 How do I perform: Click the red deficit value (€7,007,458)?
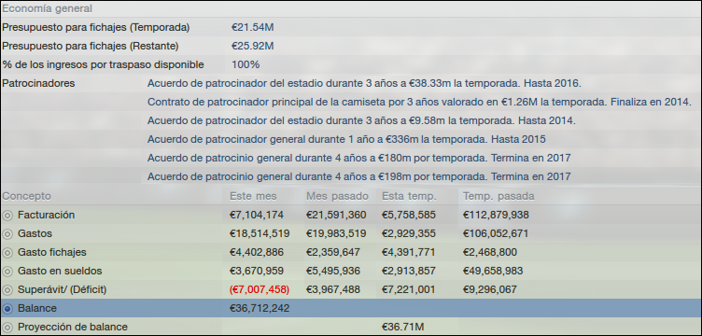click(x=260, y=290)
